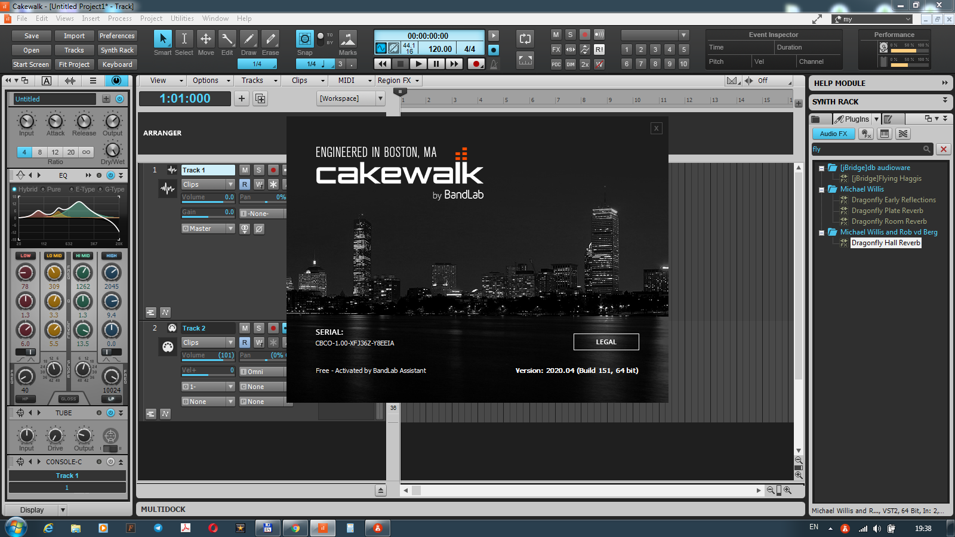Open the PlugIns browser dropdown arrow
Image resolution: width=955 pixels, height=537 pixels.
coord(876,119)
